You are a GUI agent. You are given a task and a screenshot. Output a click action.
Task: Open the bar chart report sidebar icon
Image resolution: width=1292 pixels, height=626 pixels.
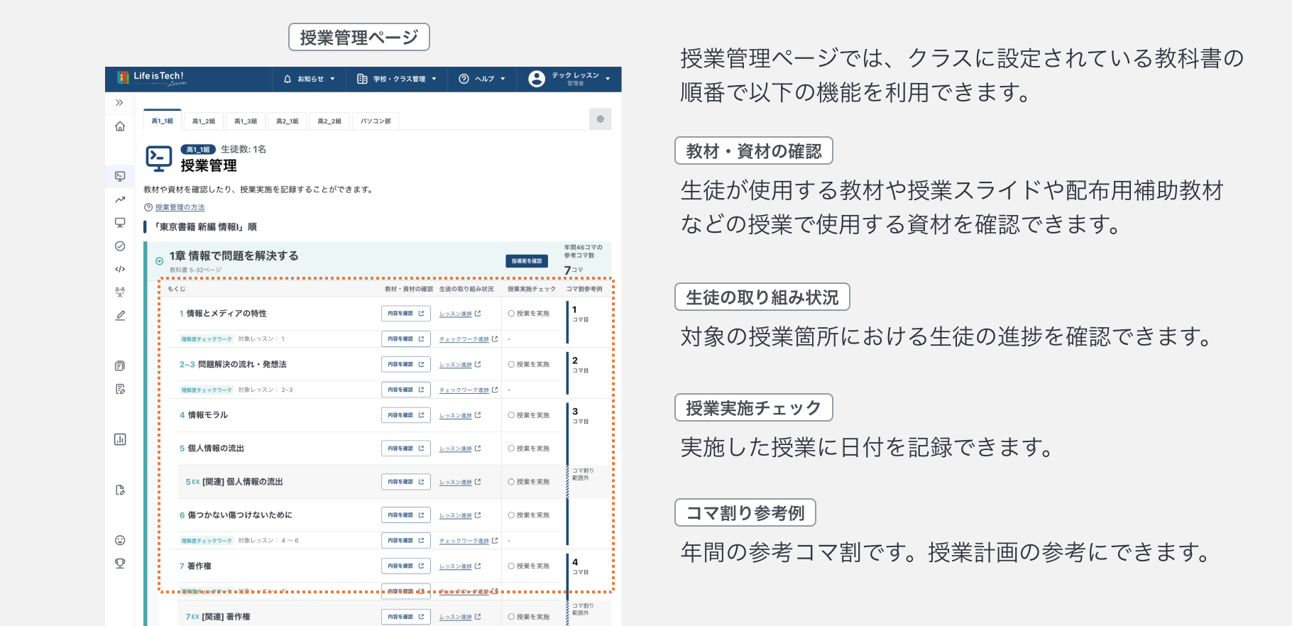point(120,439)
